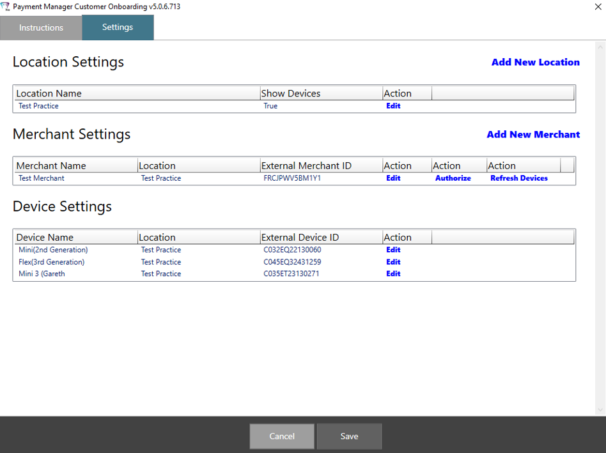Authorize the Test Merchant
The width and height of the screenshot is (606, 453).
pyautogui.click(x=453, y=178)
